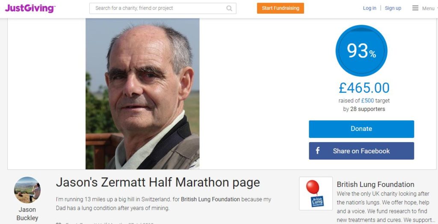The width and height of the screenshot is (438, 224).
Task: Open the British Lung Foundation heading link
Action: click(x=375, y=184)
